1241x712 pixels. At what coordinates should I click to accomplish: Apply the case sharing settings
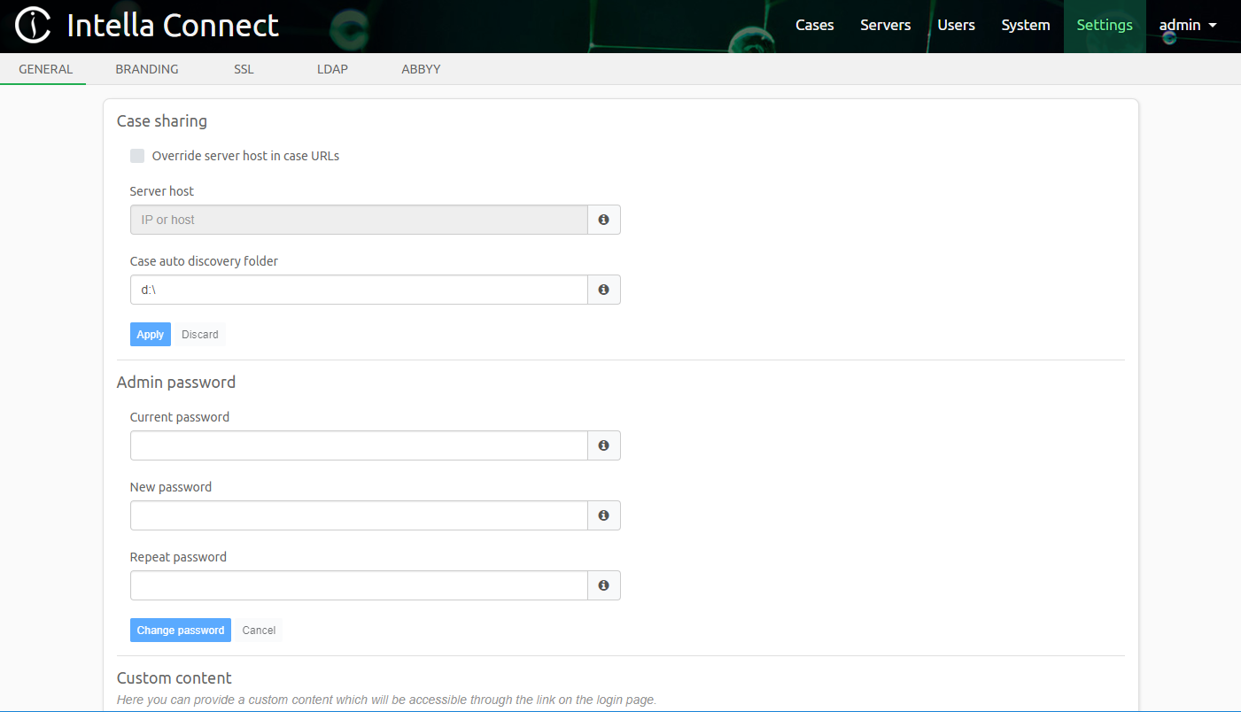coord(150,334)
